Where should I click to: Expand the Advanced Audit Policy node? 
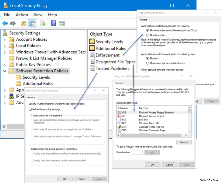point(5,103)
